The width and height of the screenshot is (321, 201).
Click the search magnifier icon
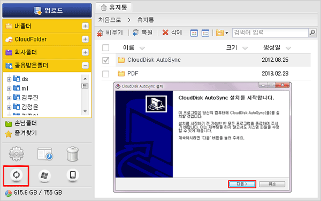(x=312, y=33)
